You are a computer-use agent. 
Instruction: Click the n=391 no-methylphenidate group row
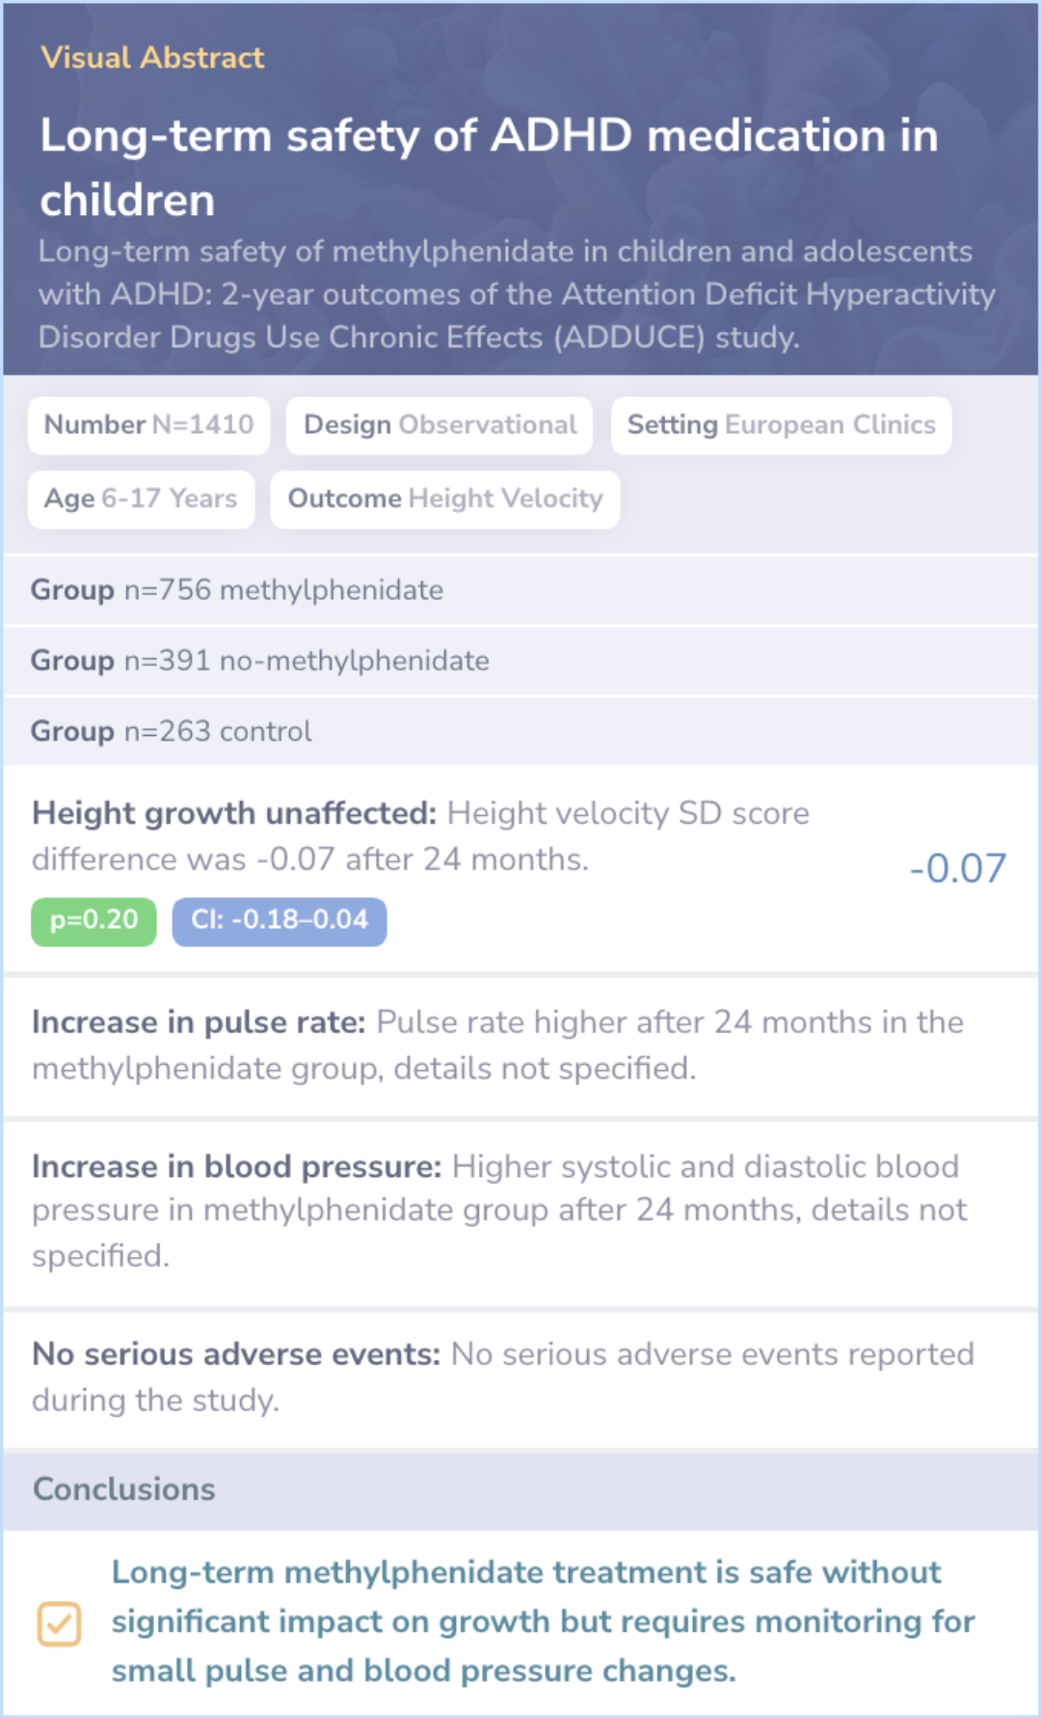pyautogui.click(x=520, y=661)
